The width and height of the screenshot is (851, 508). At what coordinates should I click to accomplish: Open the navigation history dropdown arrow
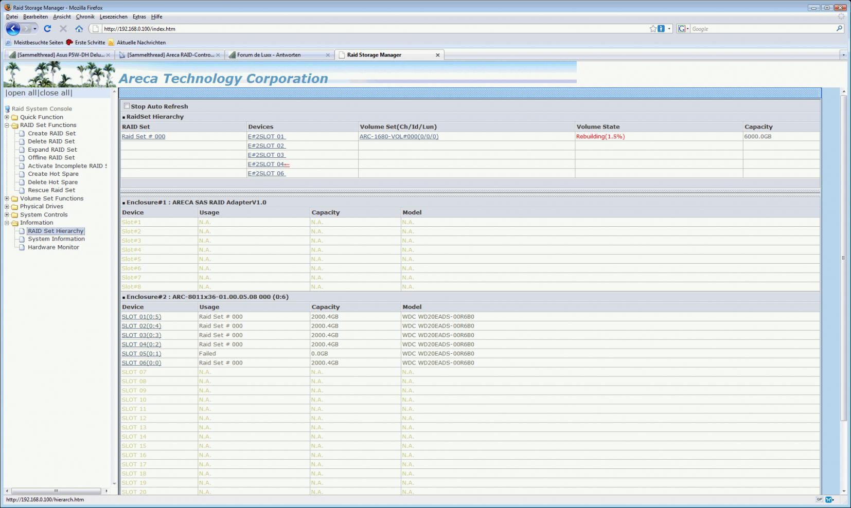click(35, 29)
